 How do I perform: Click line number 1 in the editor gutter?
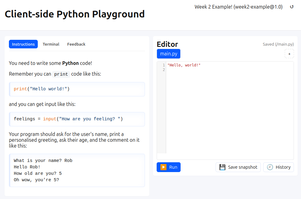pyautogui.click(x=163, y=65)
